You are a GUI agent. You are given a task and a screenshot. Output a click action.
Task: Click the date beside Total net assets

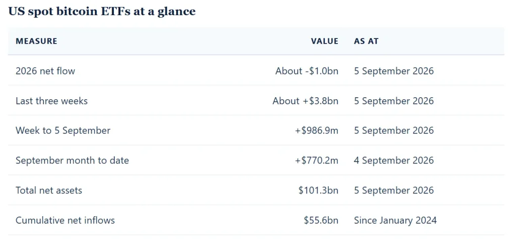pyautogui.click(x=394, y=190)
